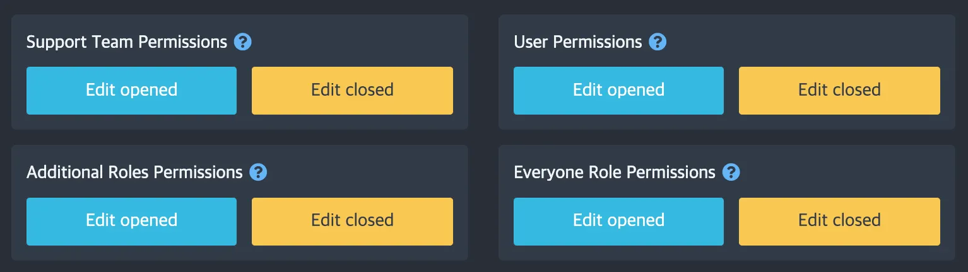Click the Everyone Role Permissions heading text
This screenshot has height=272, width=968.
[614, 173]
